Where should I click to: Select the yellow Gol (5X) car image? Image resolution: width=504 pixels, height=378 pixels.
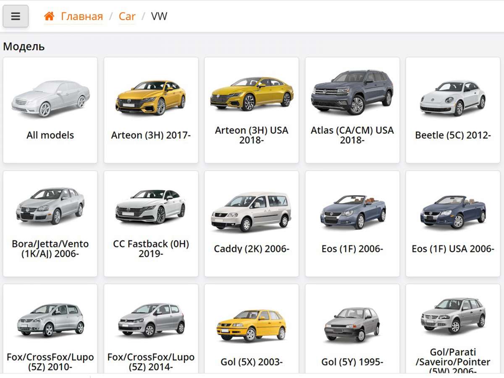(252, 325)
